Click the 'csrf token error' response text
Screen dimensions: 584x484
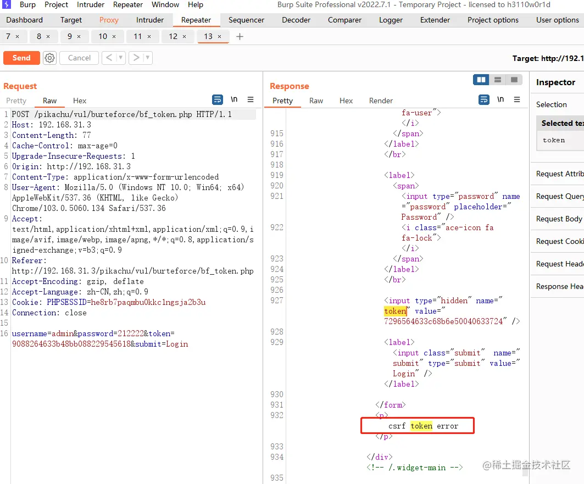pos(423,426)
